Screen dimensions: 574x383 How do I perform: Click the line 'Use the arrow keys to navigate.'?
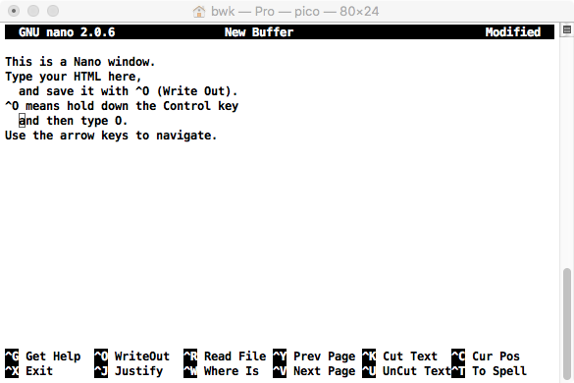point(111,136)
